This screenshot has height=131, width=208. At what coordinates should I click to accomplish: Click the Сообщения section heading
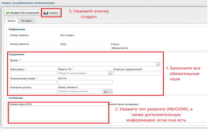pos(16,98)
